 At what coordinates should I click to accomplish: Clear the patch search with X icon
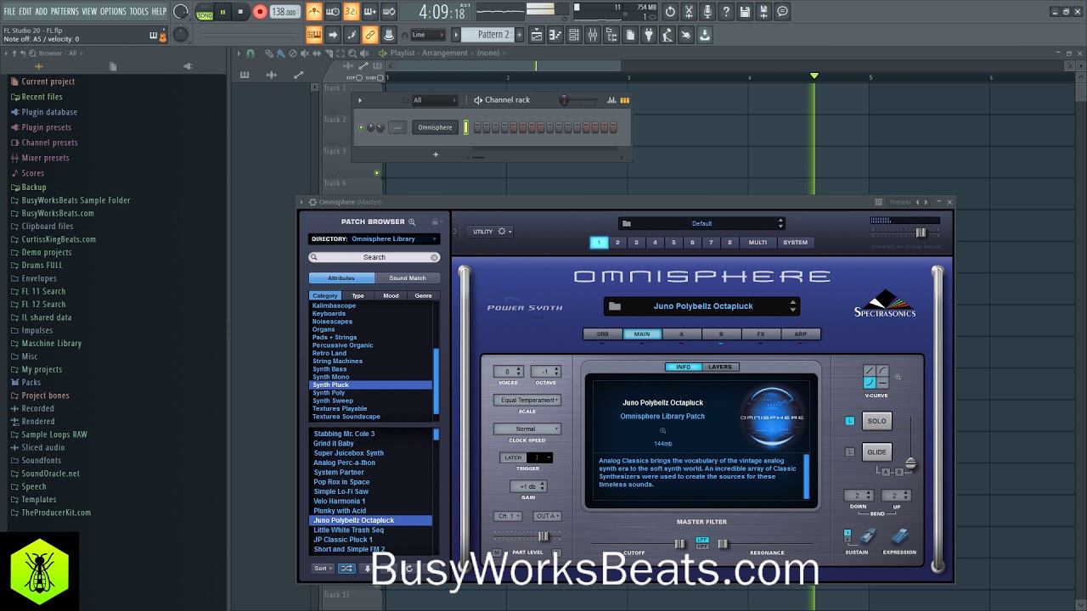[435, 257]
